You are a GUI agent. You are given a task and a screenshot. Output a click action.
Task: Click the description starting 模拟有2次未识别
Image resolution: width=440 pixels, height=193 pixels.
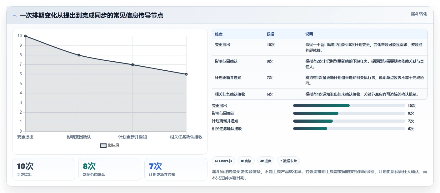click(x=365, y=64)
